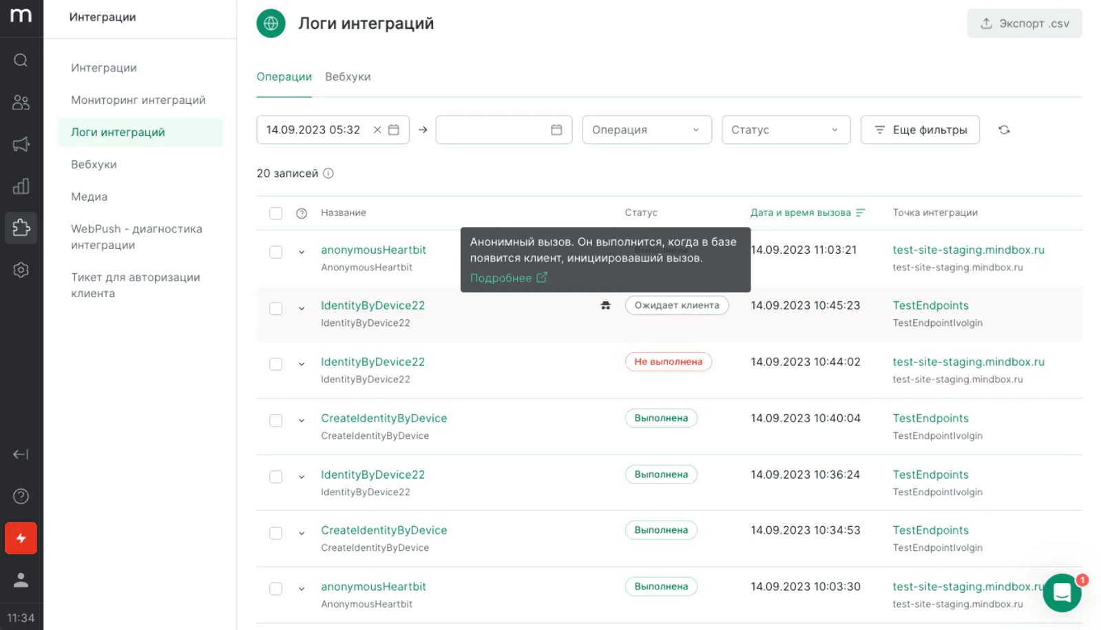Select Логи интеграций menu item
This screenshot has width=1101, height=630.
(x=140, y=132)
